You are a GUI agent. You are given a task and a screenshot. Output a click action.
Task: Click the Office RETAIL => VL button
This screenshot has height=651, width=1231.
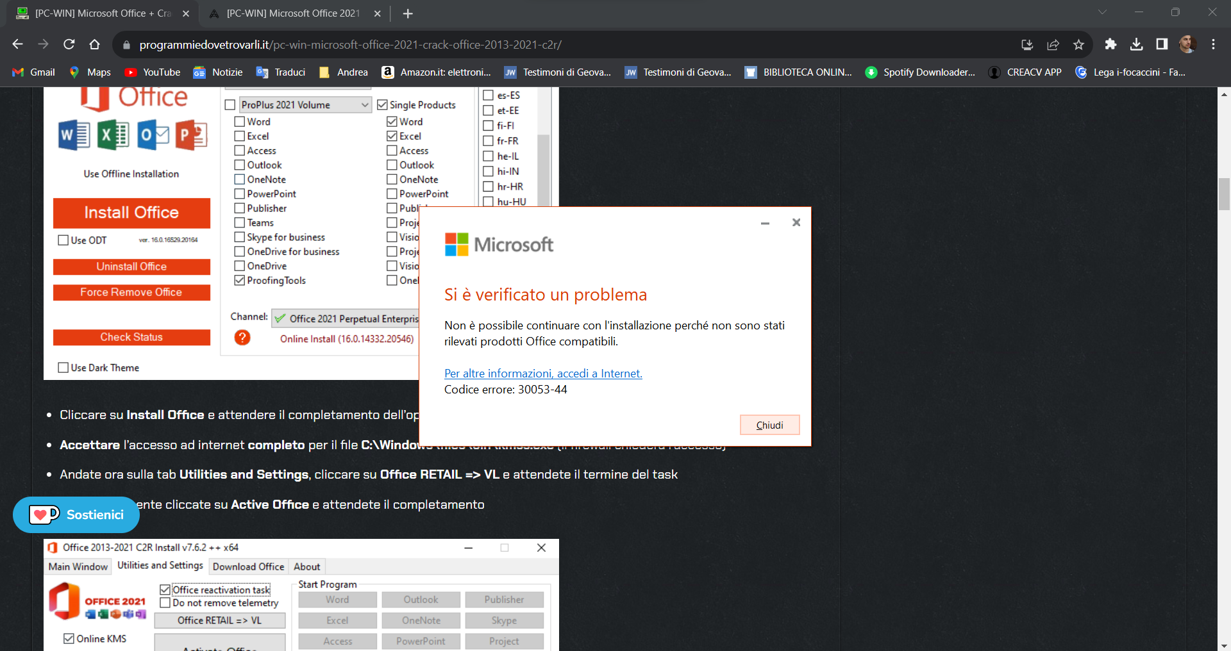tap(220, 620)
